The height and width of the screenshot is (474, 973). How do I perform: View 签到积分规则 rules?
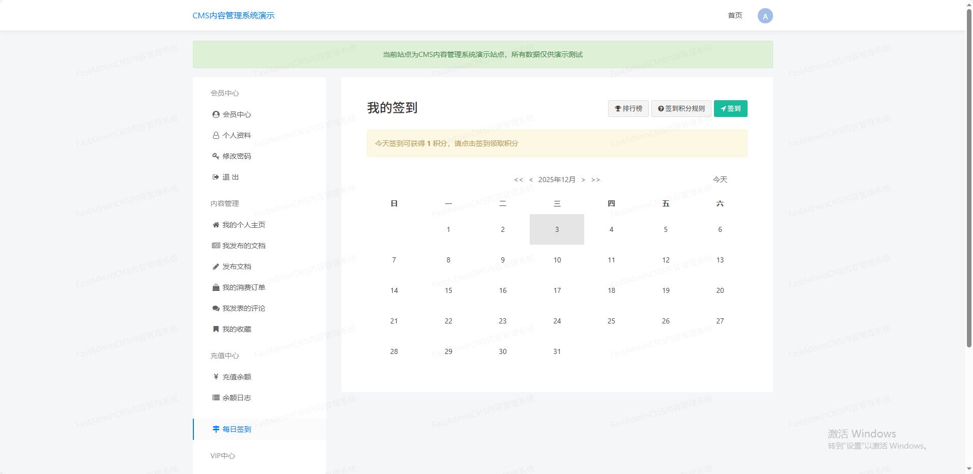point(681,108)
